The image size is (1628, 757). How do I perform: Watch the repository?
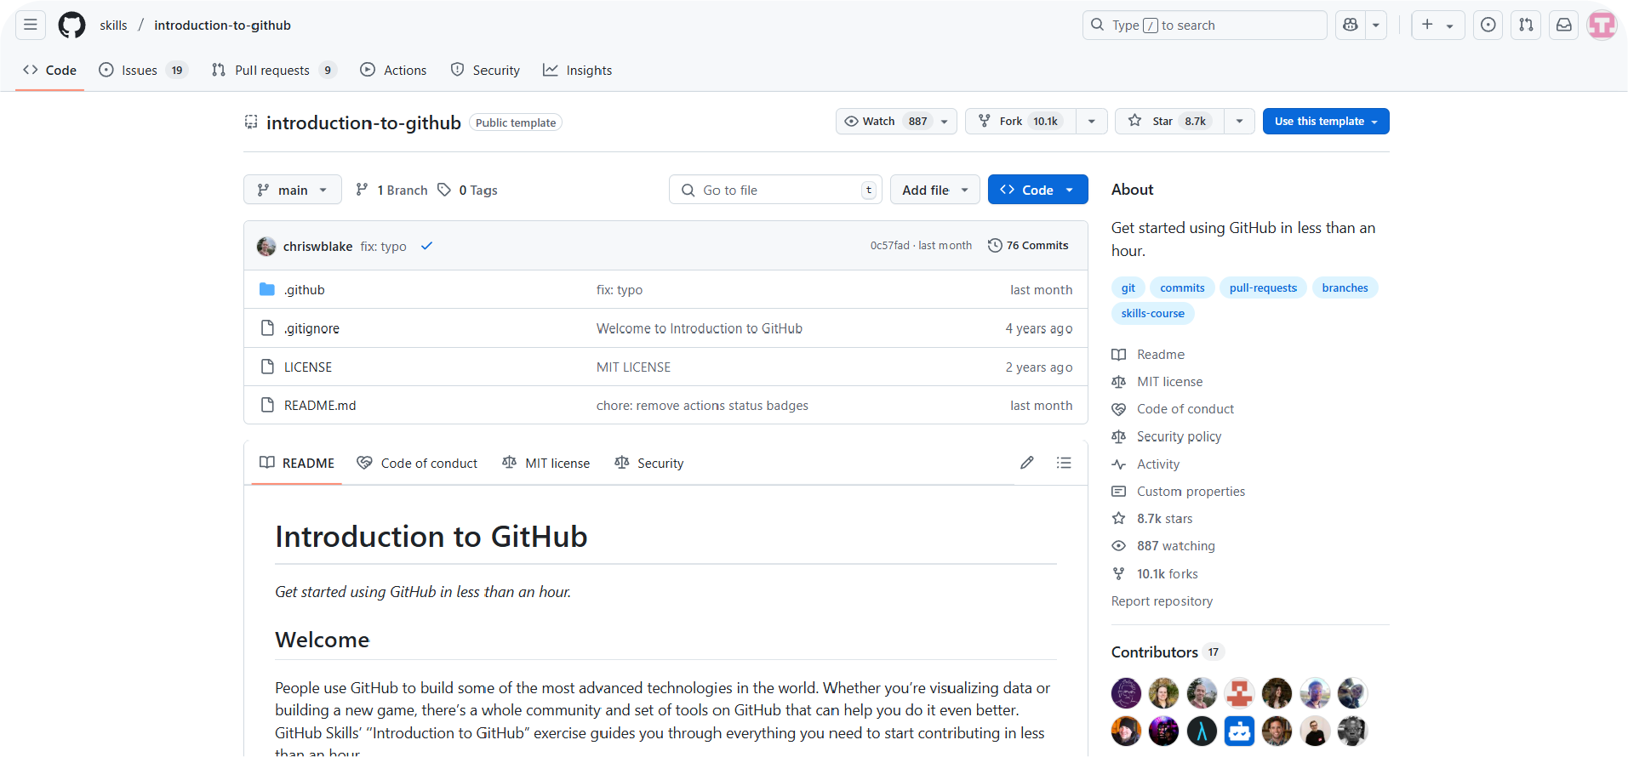885,121
